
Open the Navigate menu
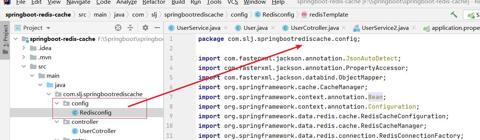(x=78, y=2)
